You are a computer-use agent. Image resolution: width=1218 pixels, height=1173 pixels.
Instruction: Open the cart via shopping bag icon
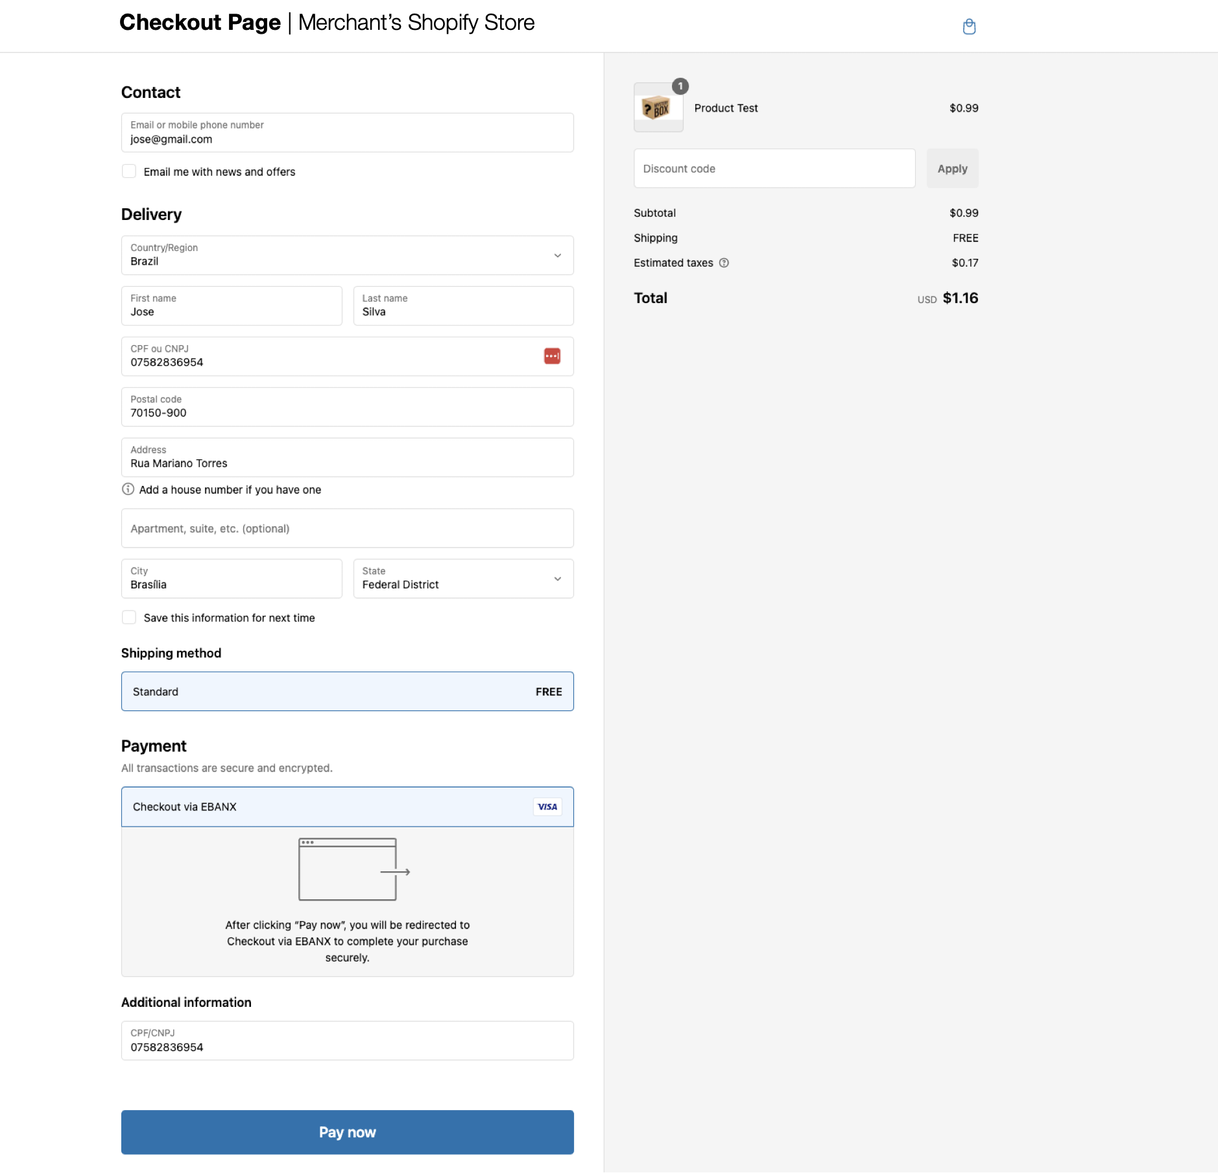point(969,26)
